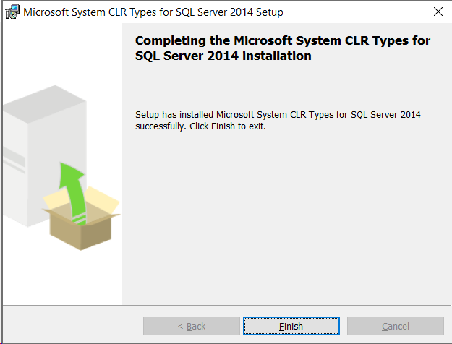Image resolution: width=452 pixels, height=344 pixels.
Task: Click the empty gray area below the message
Action: click(x=287, y=216)
